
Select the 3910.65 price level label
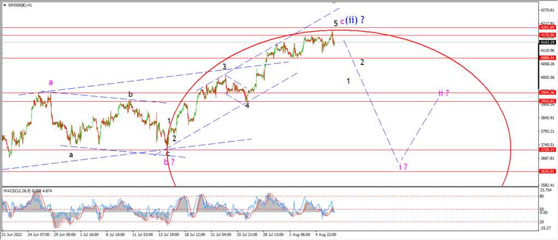(x=547, y=101)
